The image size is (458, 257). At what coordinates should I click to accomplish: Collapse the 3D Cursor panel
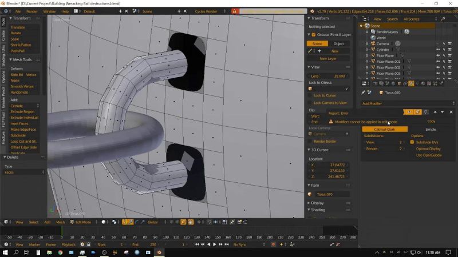[x=318, y=150]
